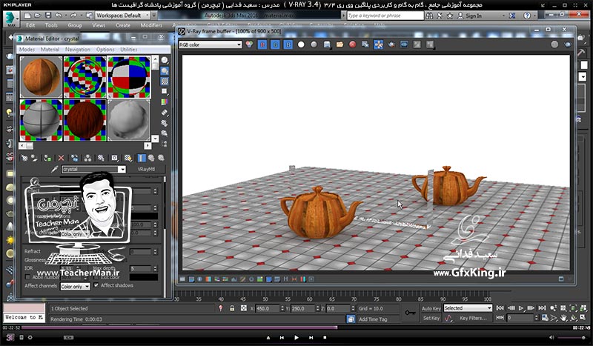Click Undo arrow in quick access toolbar
Screen dimensions: 593x346
(x=59, y=16)
